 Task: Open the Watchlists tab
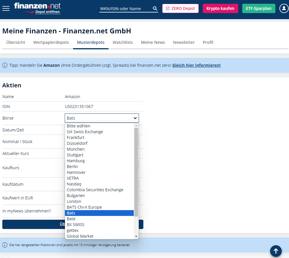point(122,42)
